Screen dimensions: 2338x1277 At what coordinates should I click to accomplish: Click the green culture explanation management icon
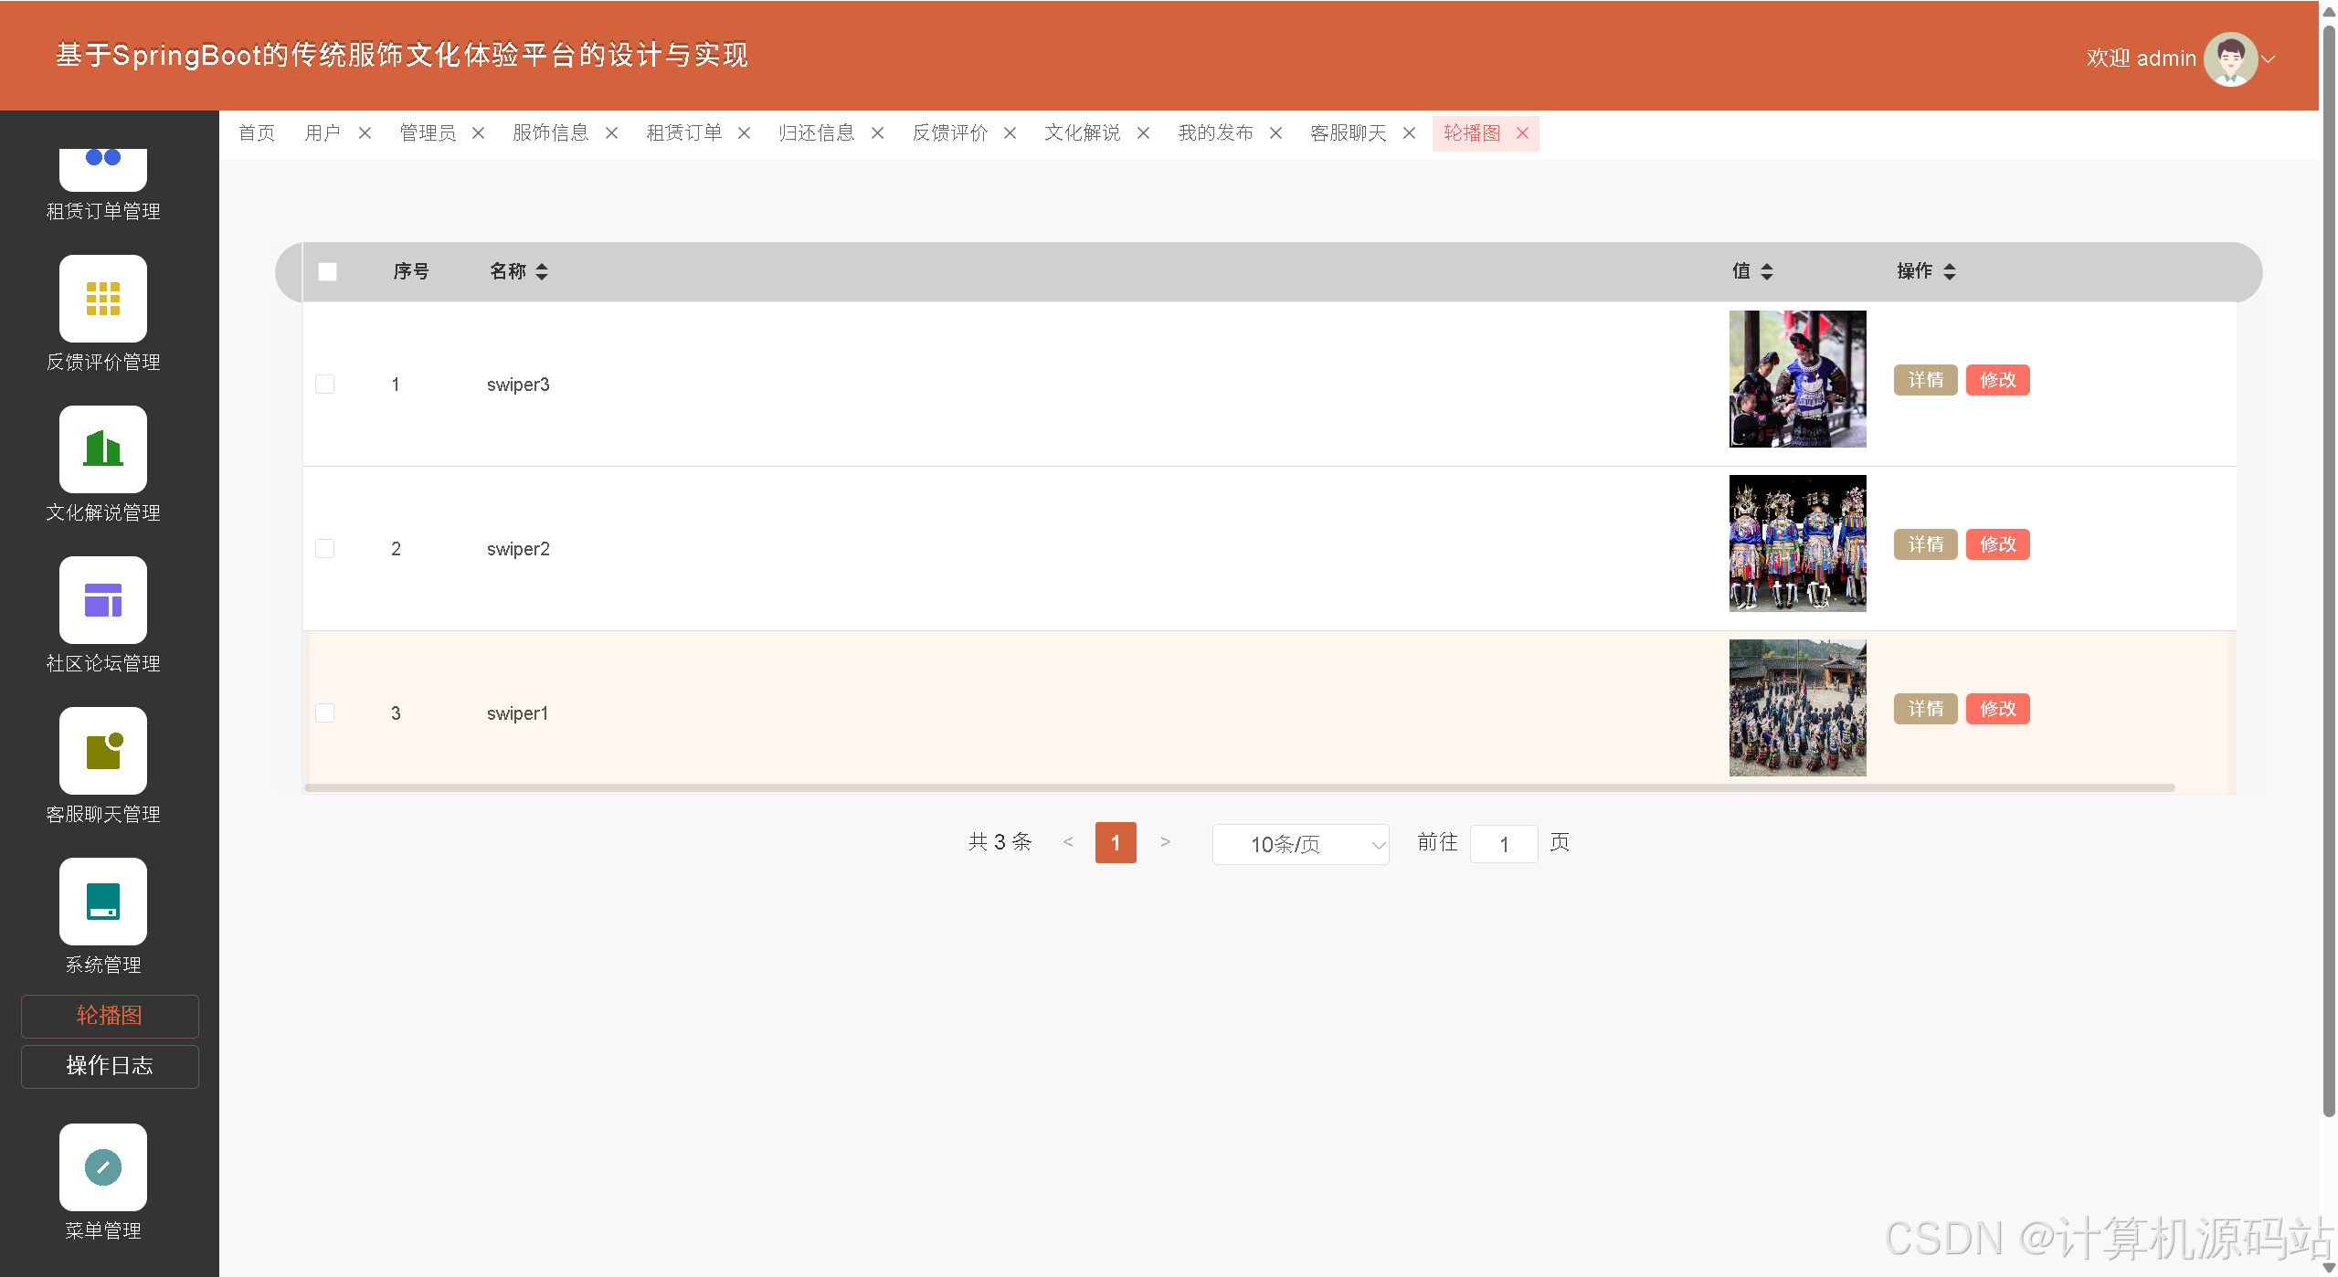pos(103,449)
